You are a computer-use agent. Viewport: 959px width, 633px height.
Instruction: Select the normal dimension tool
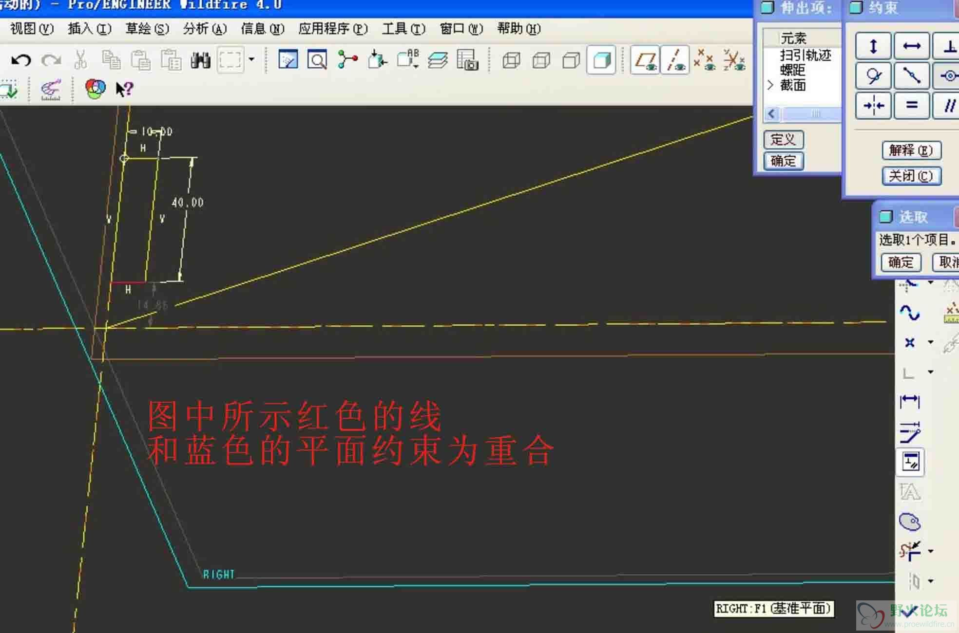pos(910,402)
